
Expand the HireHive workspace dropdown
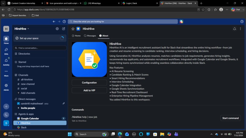[22, 29]
